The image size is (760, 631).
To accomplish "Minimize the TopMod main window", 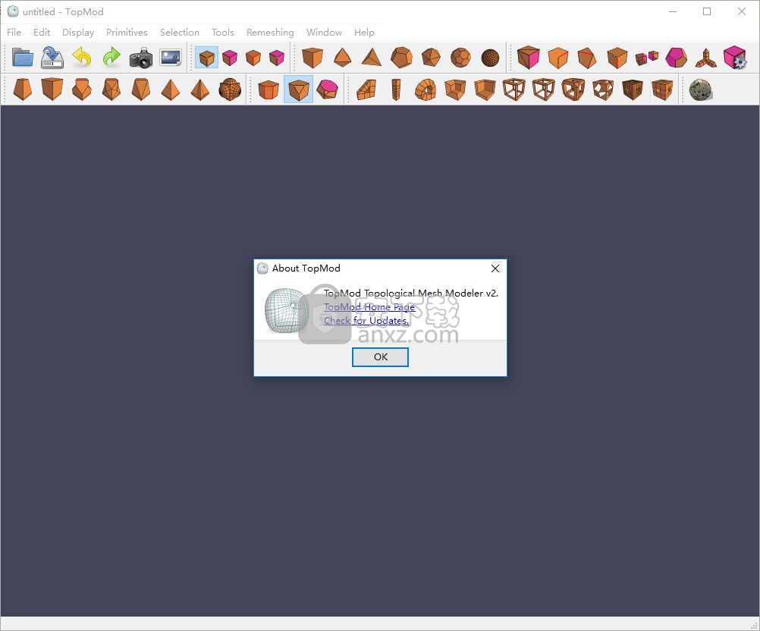I will 673,11.
